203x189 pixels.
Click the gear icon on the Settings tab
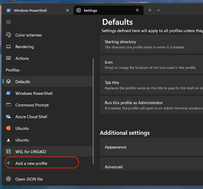(79, 10)
